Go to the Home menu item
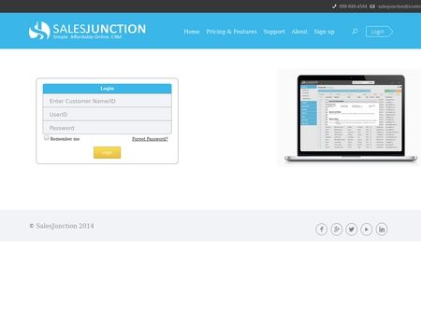421x336 pixels. 192,32
